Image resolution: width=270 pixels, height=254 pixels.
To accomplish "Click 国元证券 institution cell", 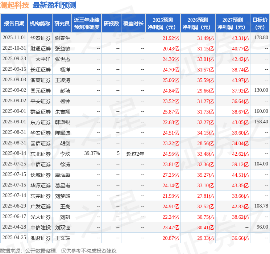I will click(41, 91).
